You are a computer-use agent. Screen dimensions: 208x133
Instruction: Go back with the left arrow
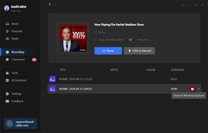point(50,4)
